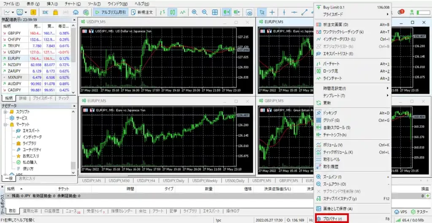
Task: Click the zoom in magnifier toolbar icon
Action: [194, 12]
